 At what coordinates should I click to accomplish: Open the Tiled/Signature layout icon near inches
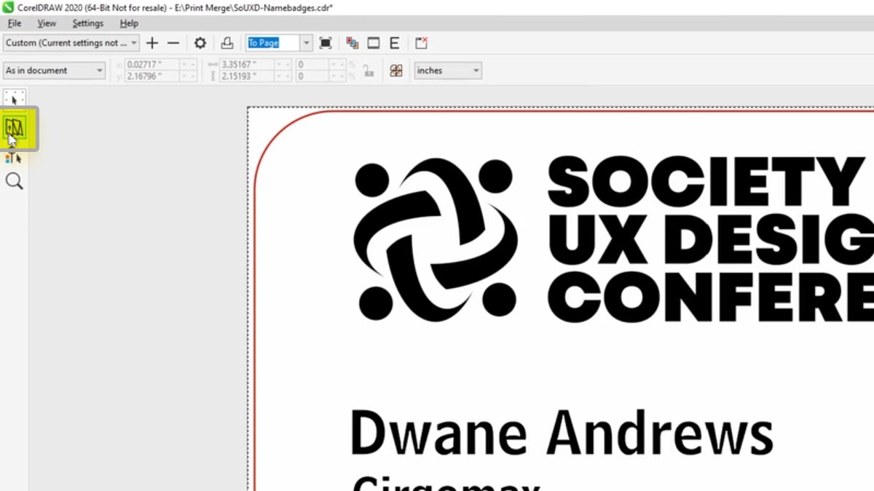coord(395,71)
